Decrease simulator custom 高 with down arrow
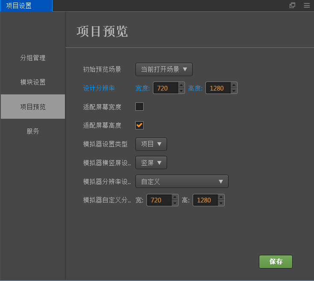314x281 pixels. [x=221, y=203]
